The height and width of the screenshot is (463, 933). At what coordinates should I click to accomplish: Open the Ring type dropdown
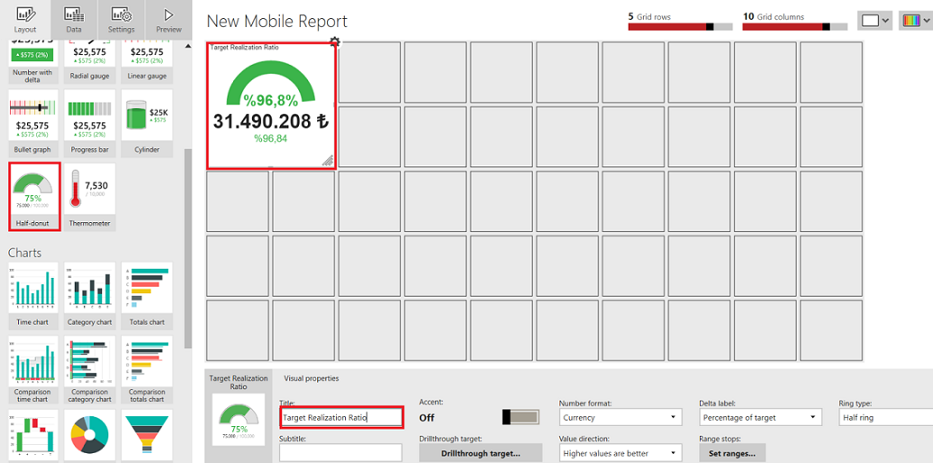(885, 417)
